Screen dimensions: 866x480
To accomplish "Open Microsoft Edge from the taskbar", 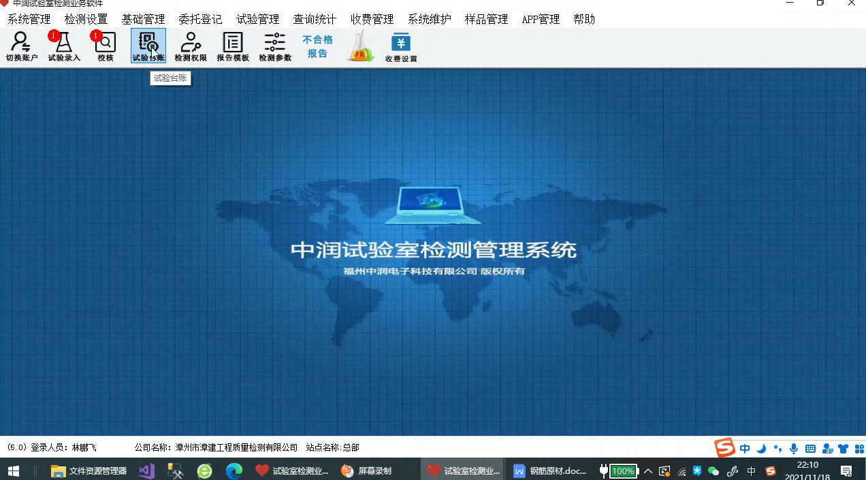I will click(x=234, y=470).
